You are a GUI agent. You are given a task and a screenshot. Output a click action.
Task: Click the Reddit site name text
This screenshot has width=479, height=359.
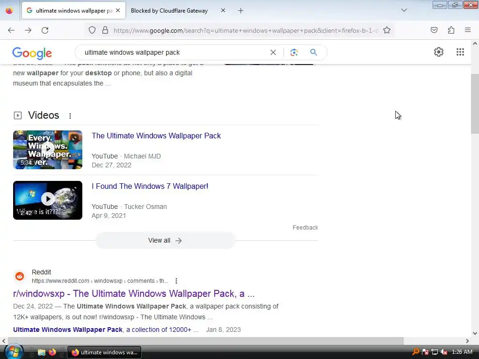click(x=41, y=273)
